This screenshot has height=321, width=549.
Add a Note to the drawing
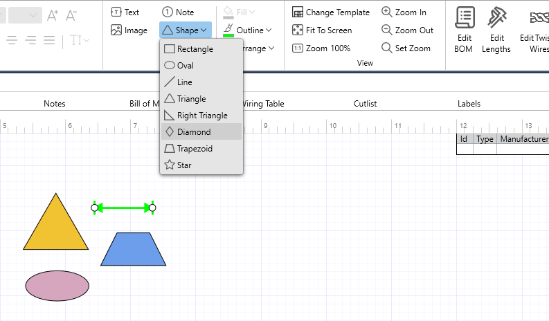coord(178,12)
